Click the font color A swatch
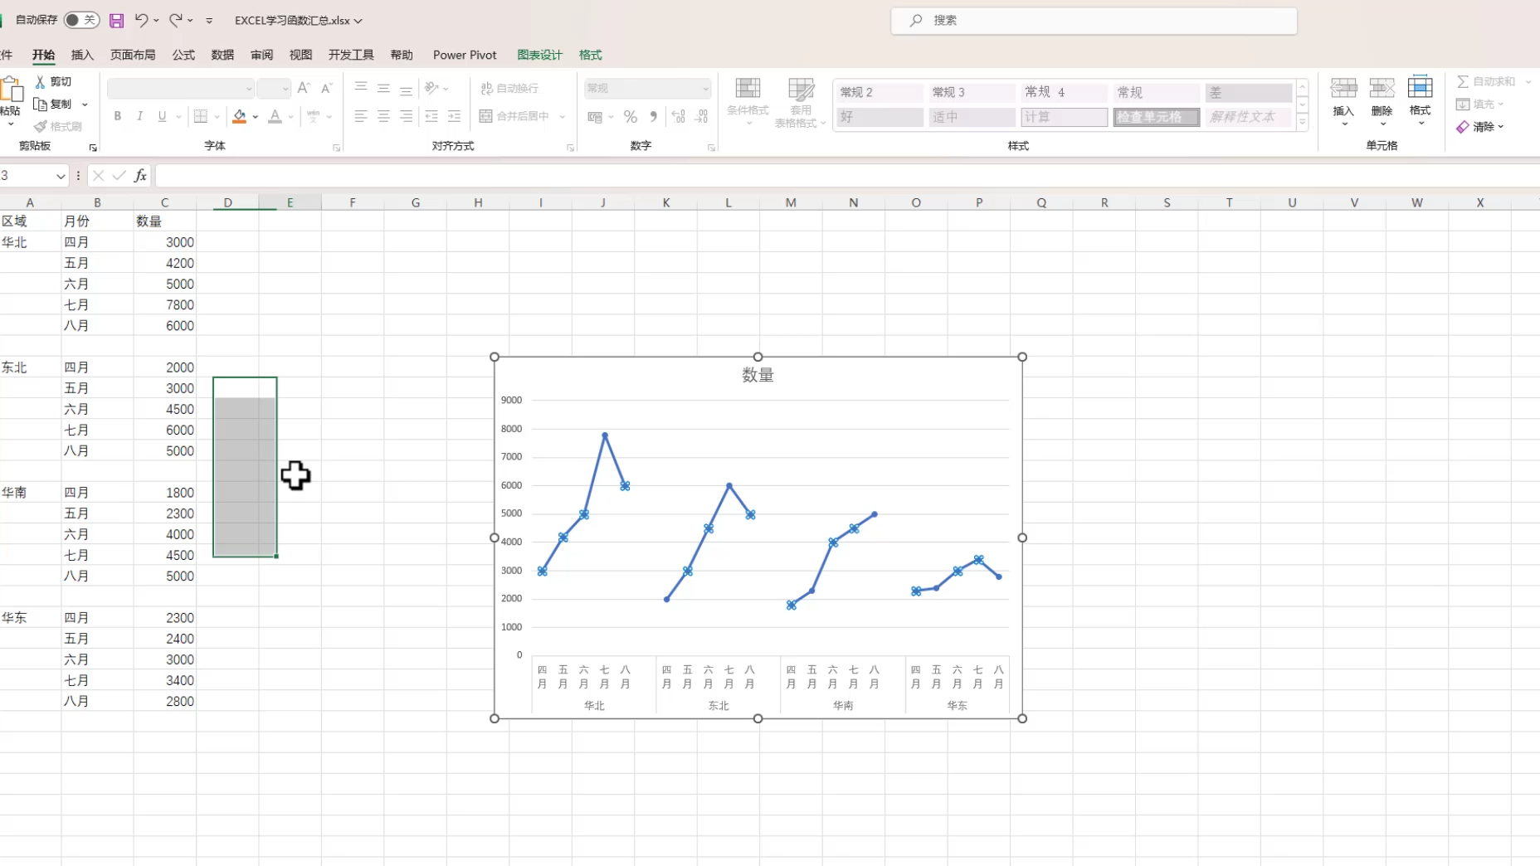The height and width of the screenshot is (866, 1540). tap(275, 117)
